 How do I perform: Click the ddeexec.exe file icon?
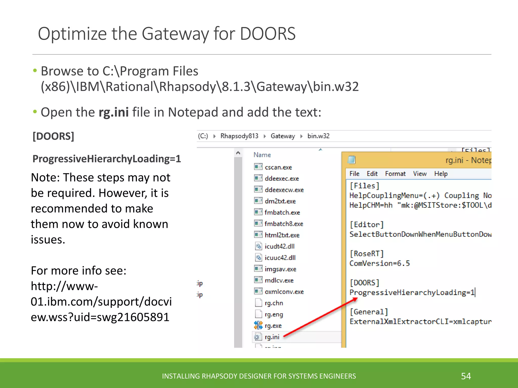coord(258,178)
